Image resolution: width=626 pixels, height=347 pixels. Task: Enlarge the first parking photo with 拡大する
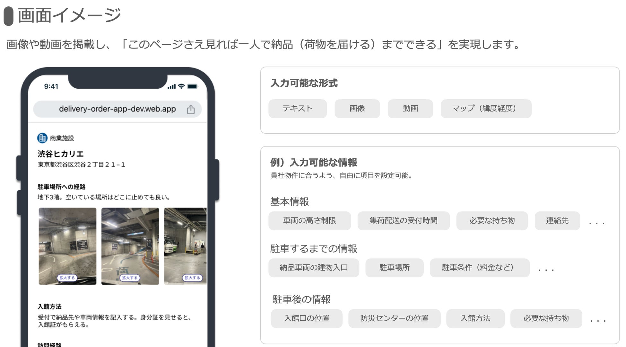pyautogui.click(x=67, y=278)
